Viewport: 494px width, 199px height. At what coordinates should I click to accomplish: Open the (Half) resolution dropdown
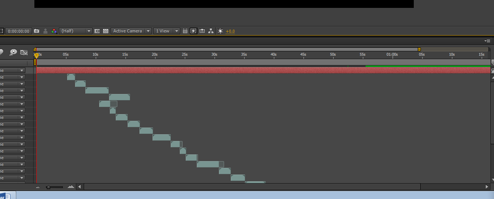(x=76, y=31)
